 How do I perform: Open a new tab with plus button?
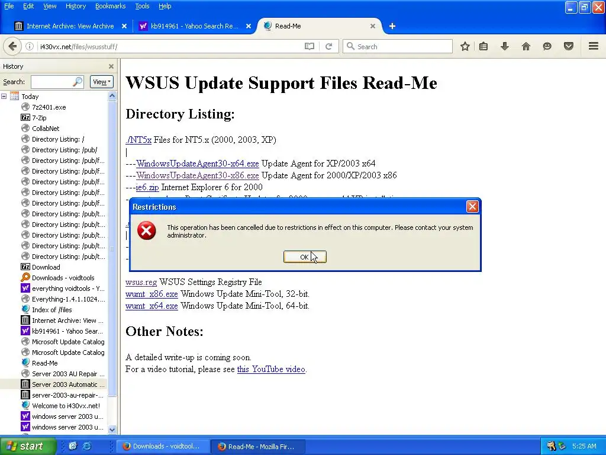pos(392,26)
